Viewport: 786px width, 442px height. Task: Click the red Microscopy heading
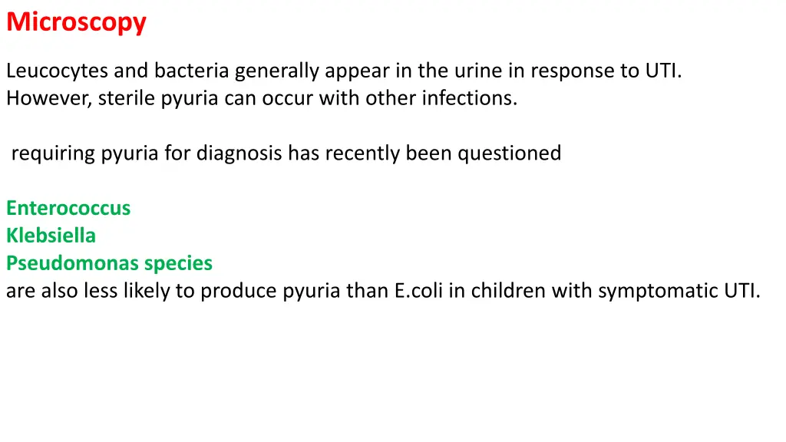coord(76,23)
